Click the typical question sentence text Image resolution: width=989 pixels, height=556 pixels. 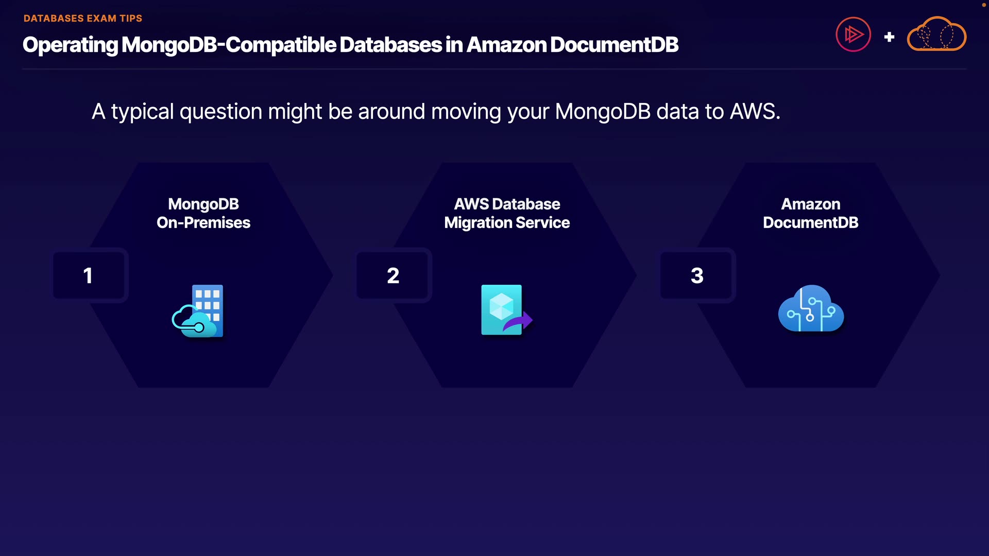(x=436, y=112)
